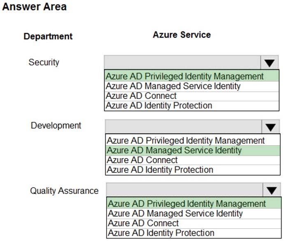Click the Department column header
Screen dimensions: 286x244
pos(48,36)
